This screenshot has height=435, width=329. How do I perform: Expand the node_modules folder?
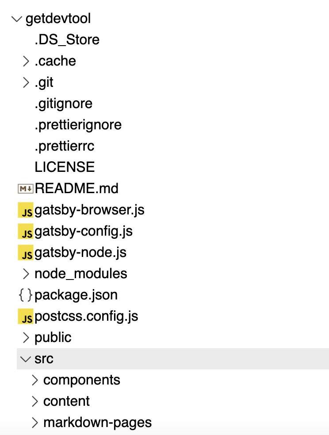click(26, 273)
